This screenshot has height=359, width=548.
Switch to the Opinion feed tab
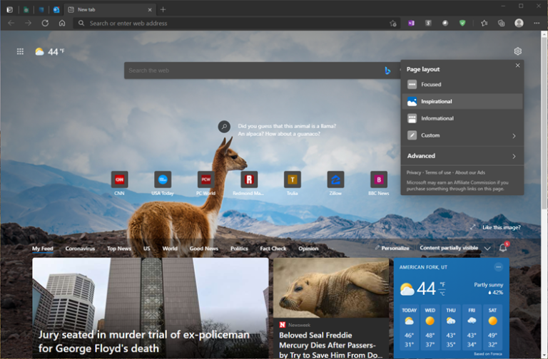(x=308, y=249)
